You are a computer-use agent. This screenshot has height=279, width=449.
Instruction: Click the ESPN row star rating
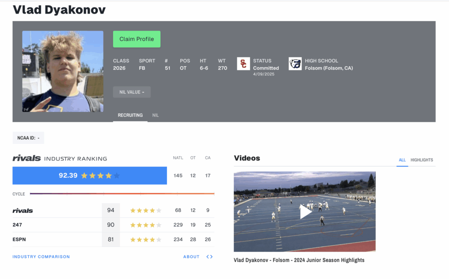146,240
